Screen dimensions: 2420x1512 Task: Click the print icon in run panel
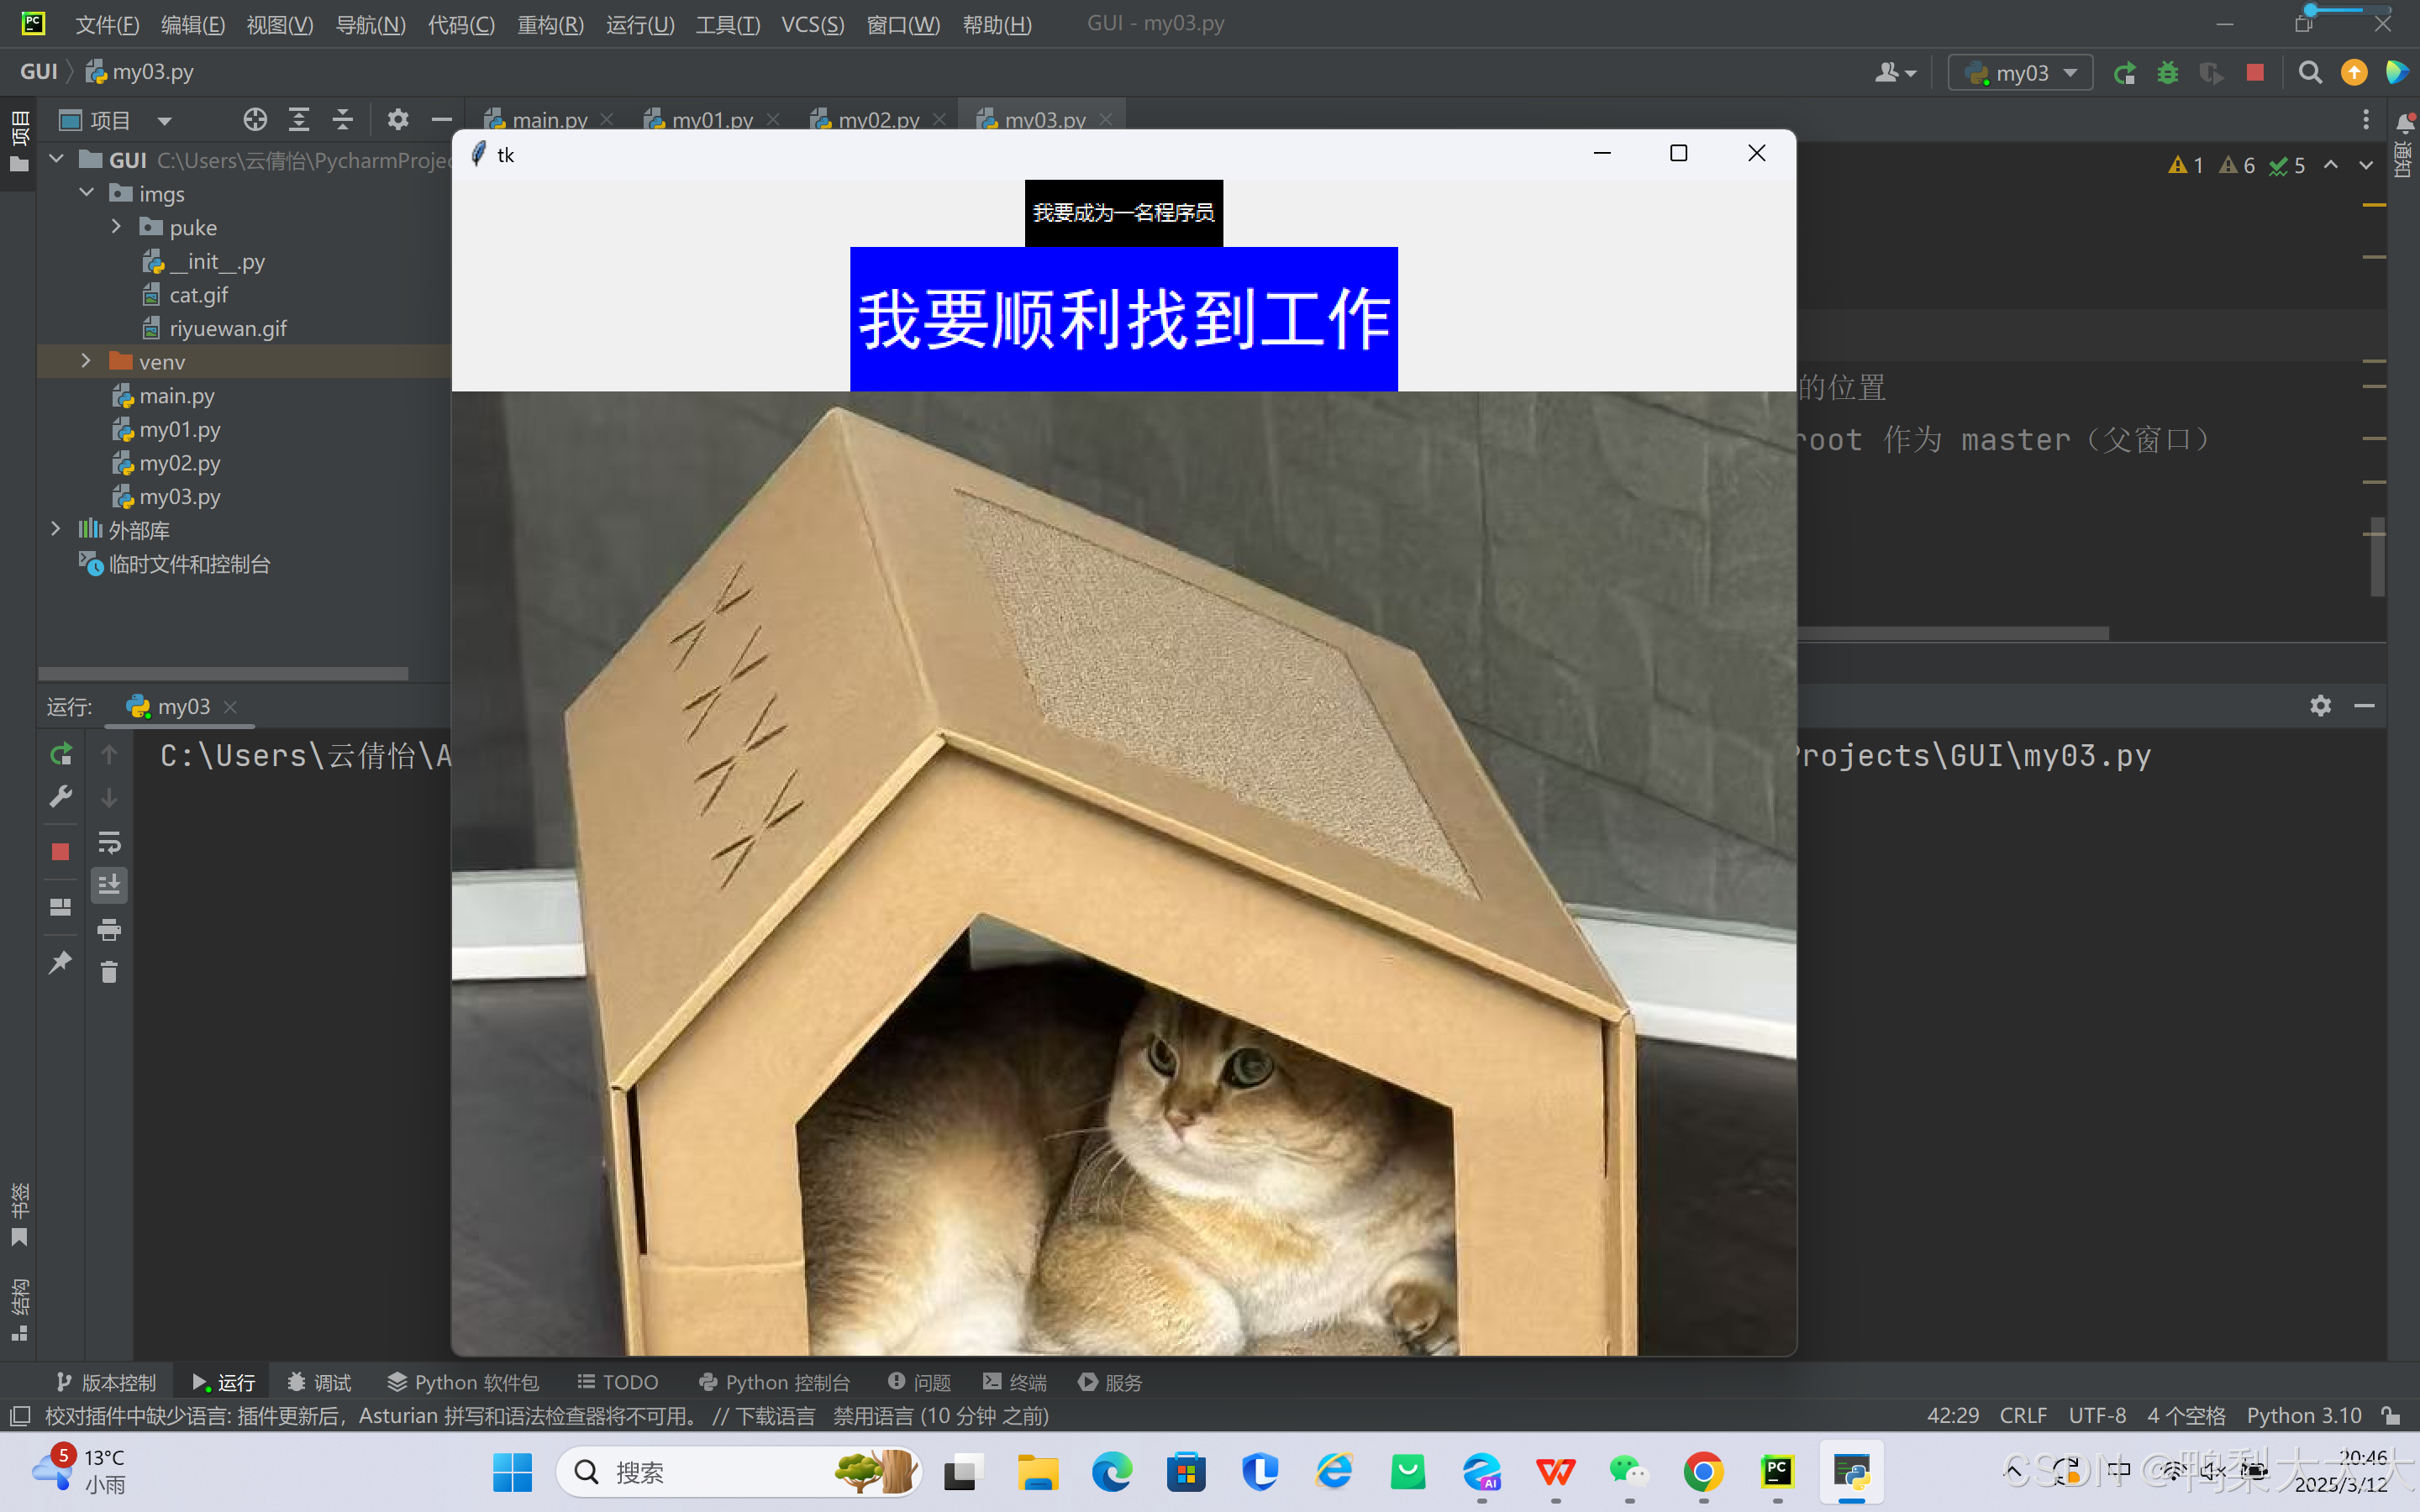click(x=109, y=929)
